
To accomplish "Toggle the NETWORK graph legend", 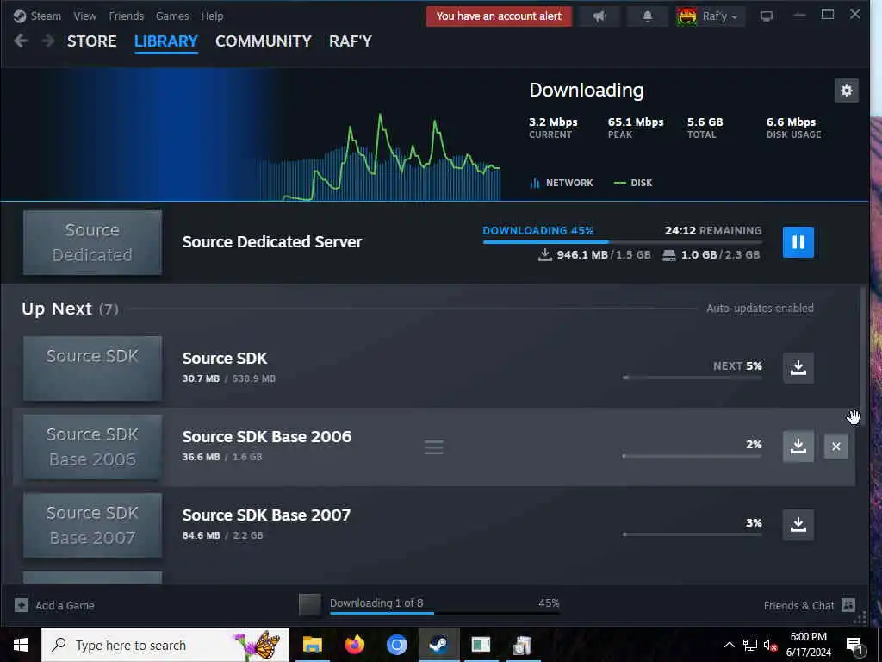I will coord(562,183).
